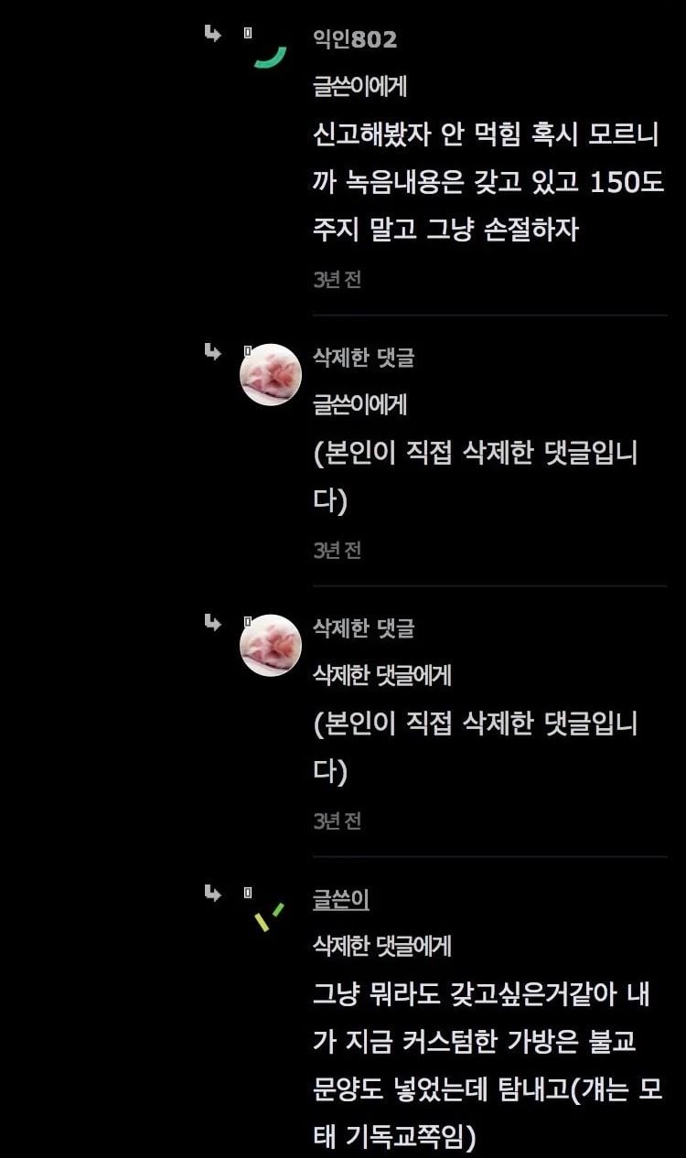Click the 3년 전 timestamp under the deleted reply to 글쓴이
Screen dimensions: 686x1158
(x=337, y=550)
